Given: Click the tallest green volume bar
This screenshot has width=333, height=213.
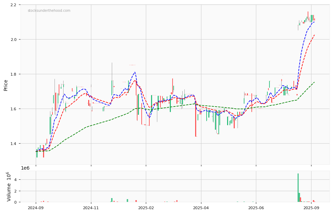Looking at the screenshot, I should [298, 188].
